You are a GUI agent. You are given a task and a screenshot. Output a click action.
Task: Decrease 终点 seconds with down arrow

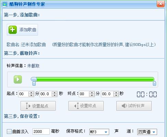[116, 96]
